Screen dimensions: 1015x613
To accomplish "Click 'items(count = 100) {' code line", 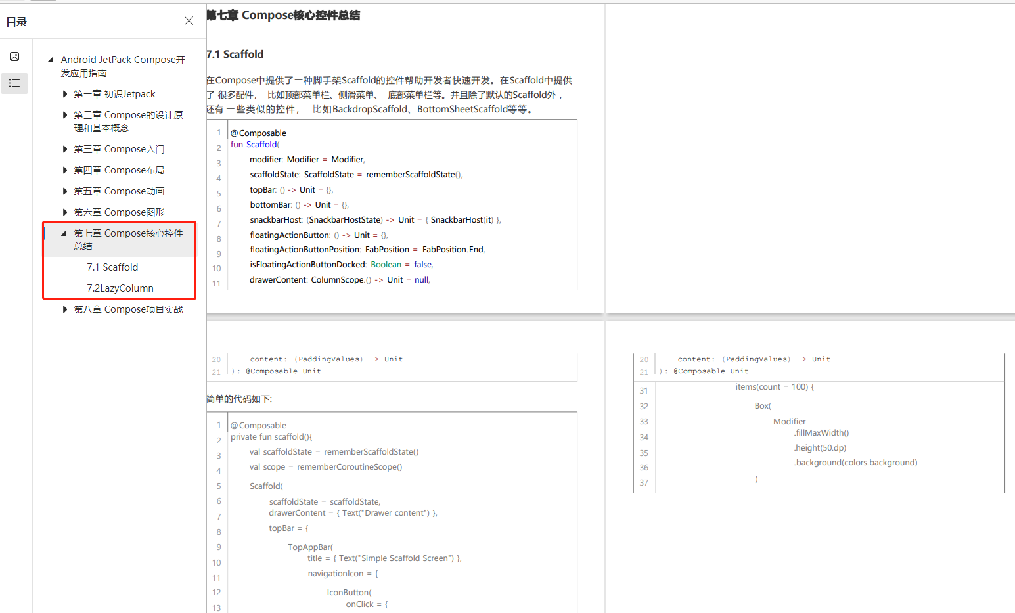I will point(775,387).
